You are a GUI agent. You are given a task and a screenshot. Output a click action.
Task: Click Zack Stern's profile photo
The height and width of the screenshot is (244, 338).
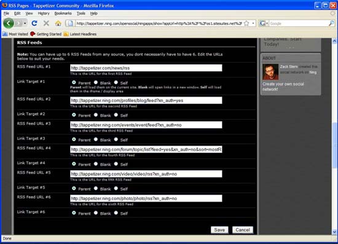point(270,72)
